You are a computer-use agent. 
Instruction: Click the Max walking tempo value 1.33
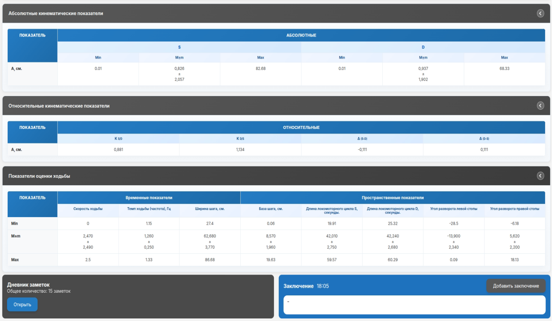pos(149,260)
